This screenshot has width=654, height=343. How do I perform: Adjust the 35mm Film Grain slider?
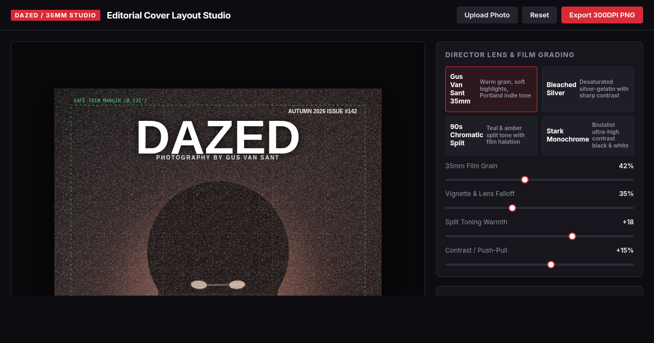click(540, 180)
